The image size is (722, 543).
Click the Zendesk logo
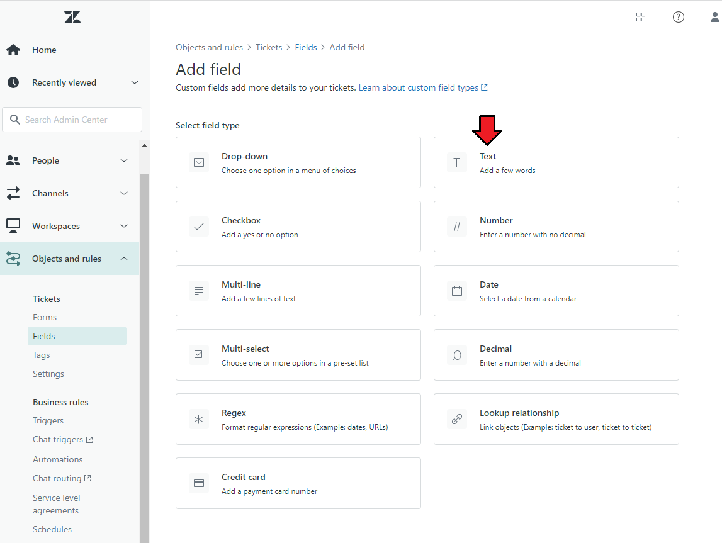[x=72, y=17]
